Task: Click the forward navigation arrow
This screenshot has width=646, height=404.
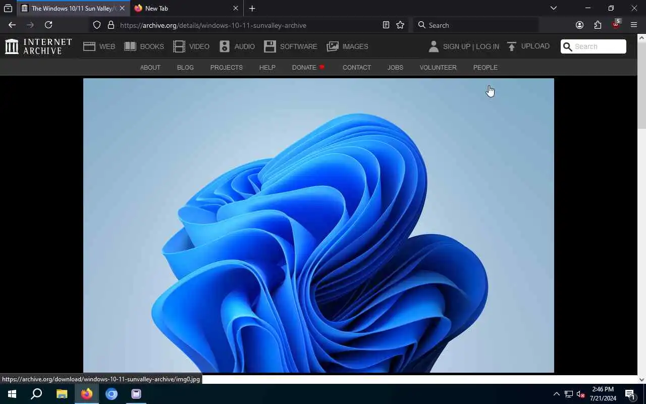Action: click(30, 25)
